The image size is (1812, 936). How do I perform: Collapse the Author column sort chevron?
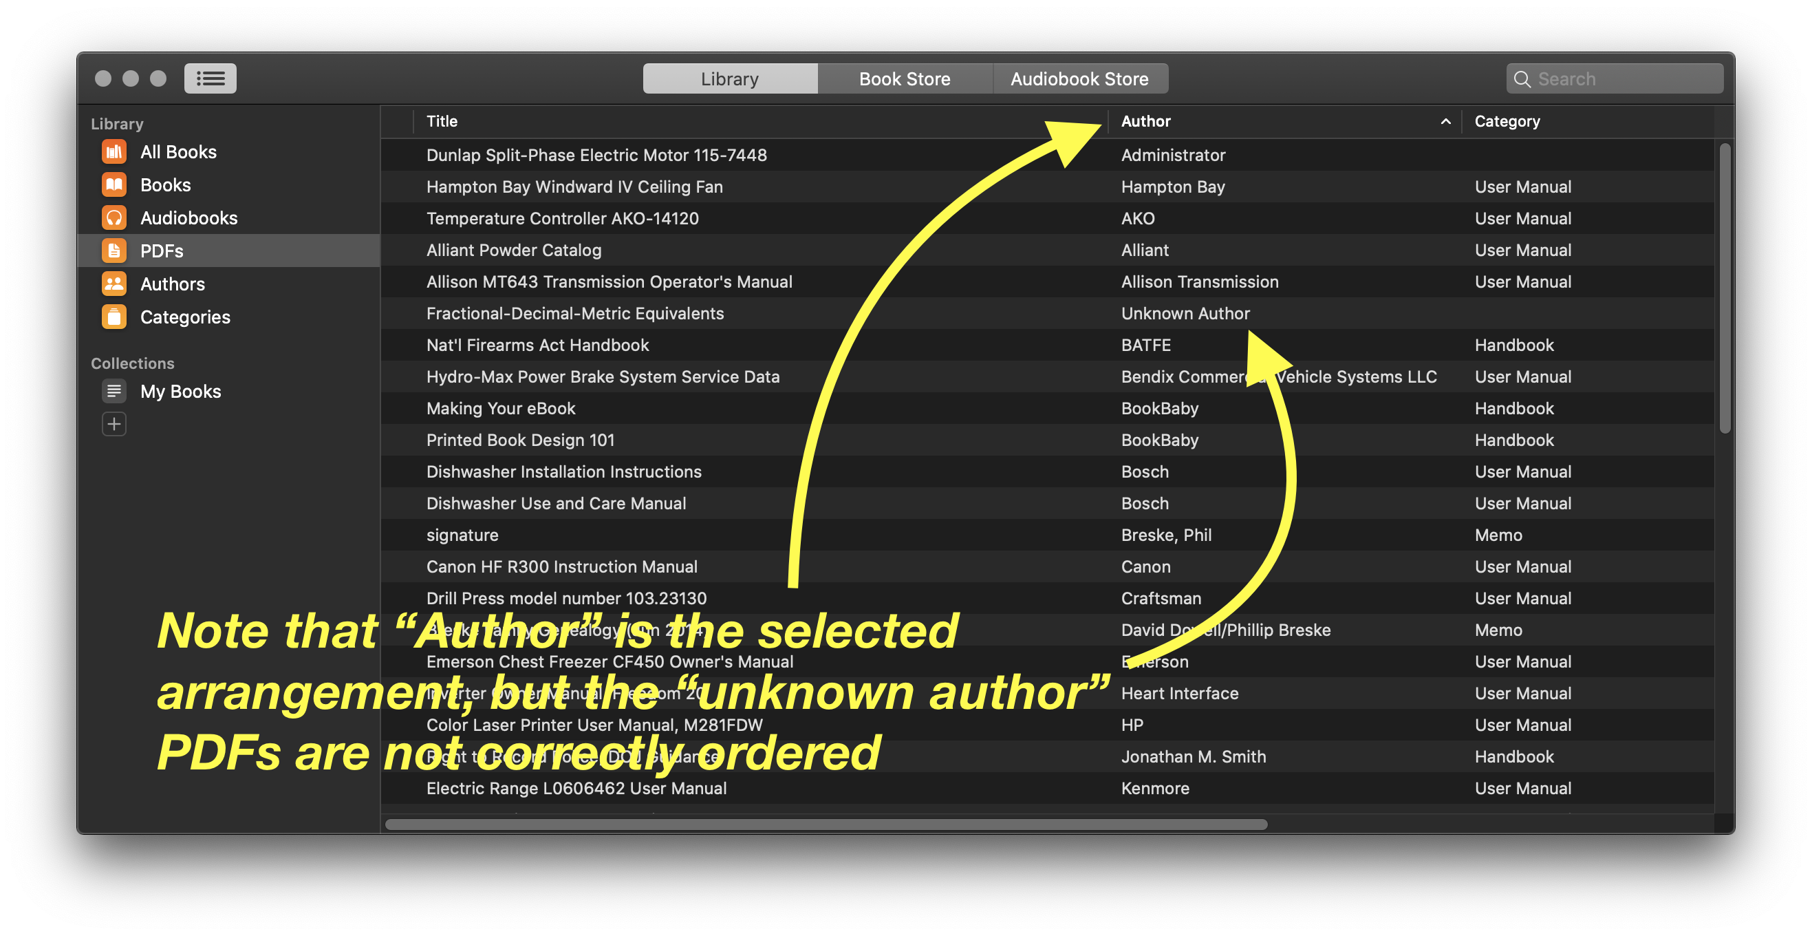(1445, 121)
